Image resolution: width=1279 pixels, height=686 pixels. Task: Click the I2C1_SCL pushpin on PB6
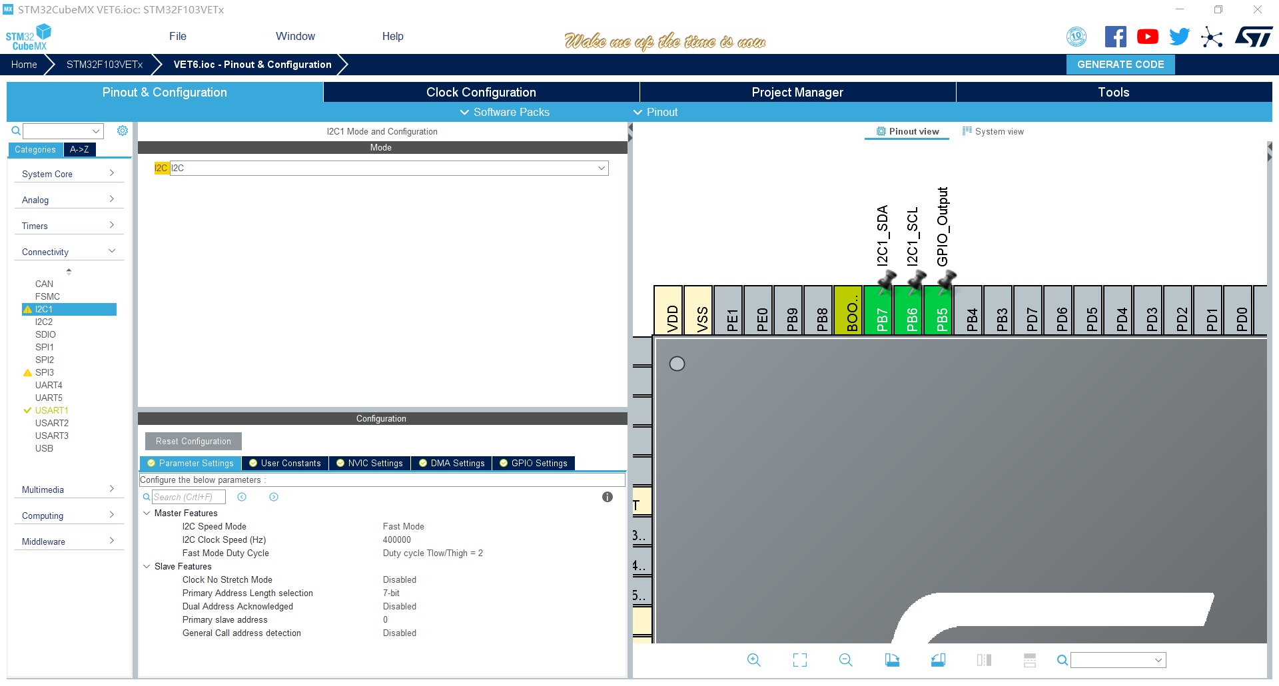pyautogui.click(x=916, y=282)
